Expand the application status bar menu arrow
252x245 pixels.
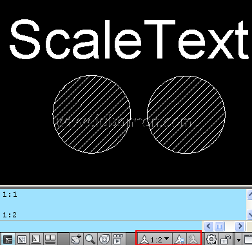point(238,239)
